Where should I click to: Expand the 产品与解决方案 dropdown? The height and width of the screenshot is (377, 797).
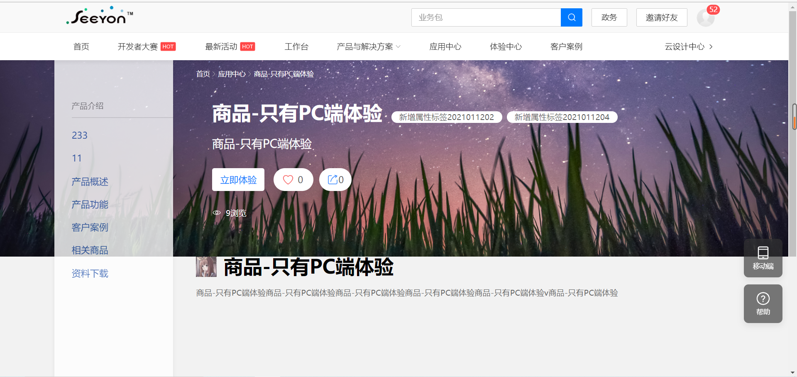coord(369,47)
